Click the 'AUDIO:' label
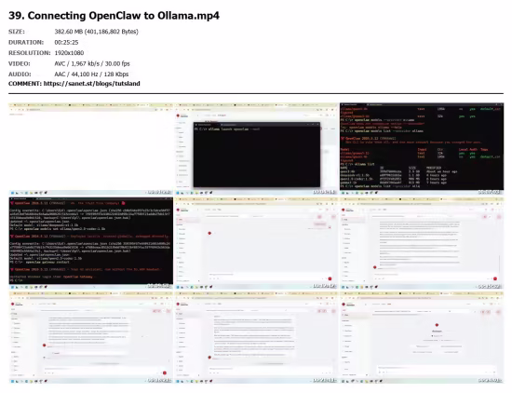 coord(20,75)
